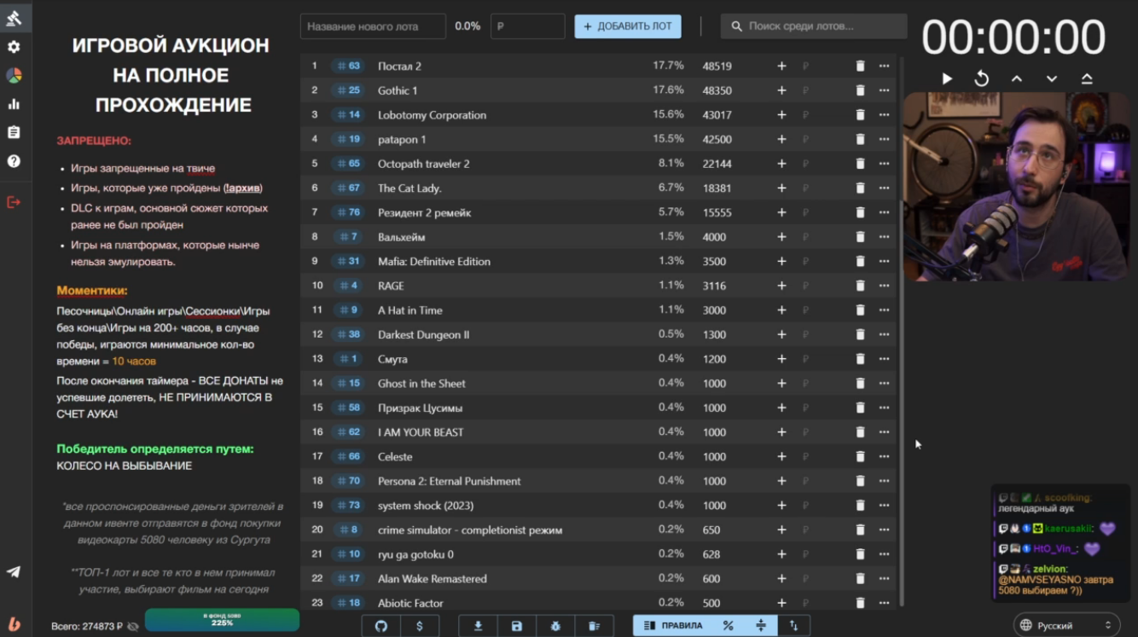Click the #14 badge of Lobotomy Corporation

(x=349, y=114)
